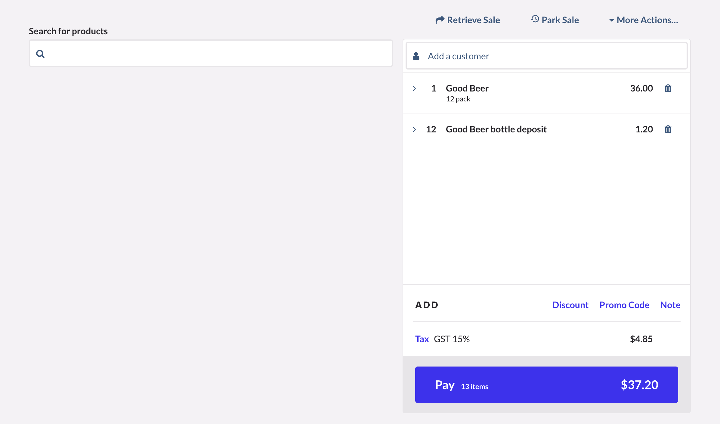Image resolution: width=720 pixels, height=424 pixels.
Task: Open the More Actions dropdown
Action: (x=644, y=20)
